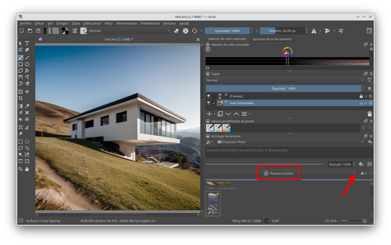This screenshot has width=391, height=245.
Task: Save the document using the toolbar icon
Action: 38,31
